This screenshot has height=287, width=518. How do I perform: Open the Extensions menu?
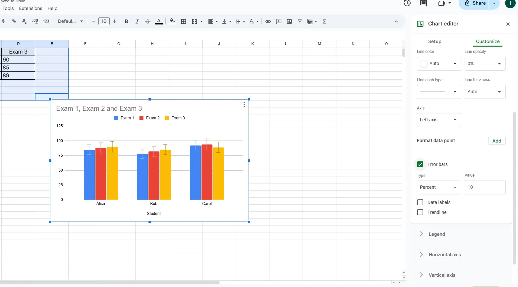click(30, 8)
